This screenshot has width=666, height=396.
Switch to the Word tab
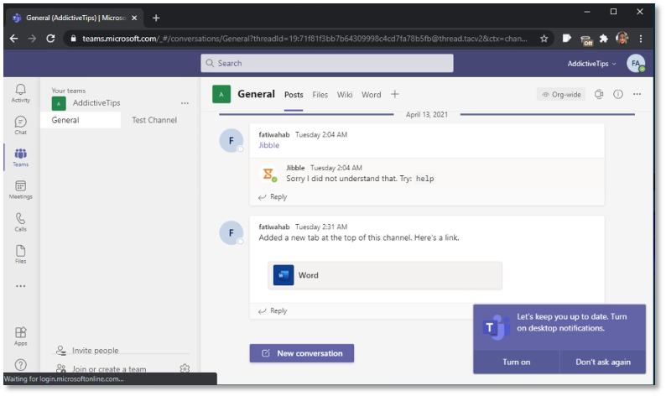372,95
